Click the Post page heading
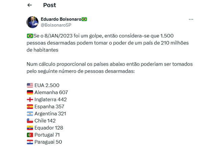216x148 pixels. tap(50, 5)
